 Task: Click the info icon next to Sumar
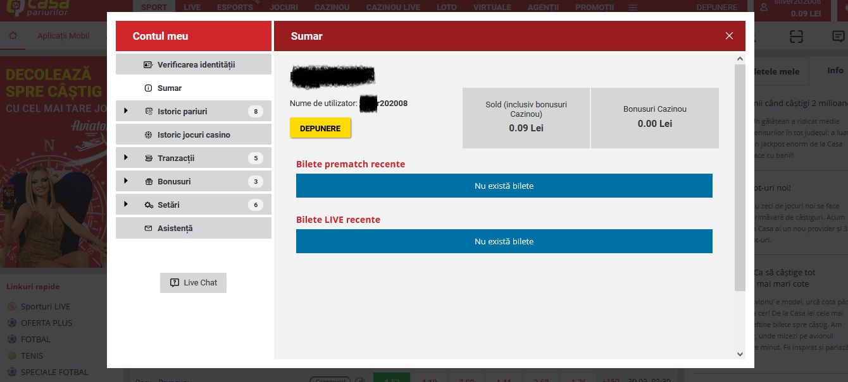pyautogui.click(x=148, y=88)
